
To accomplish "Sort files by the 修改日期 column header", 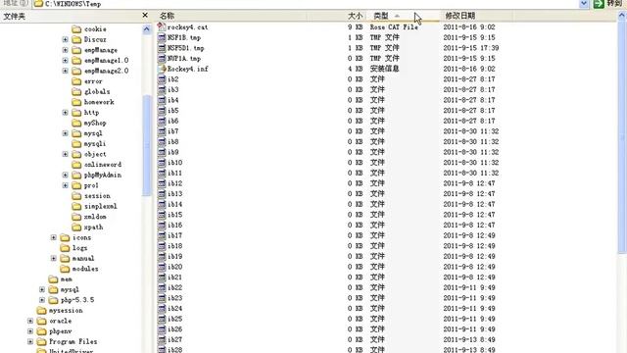I will tap(477, 16).
